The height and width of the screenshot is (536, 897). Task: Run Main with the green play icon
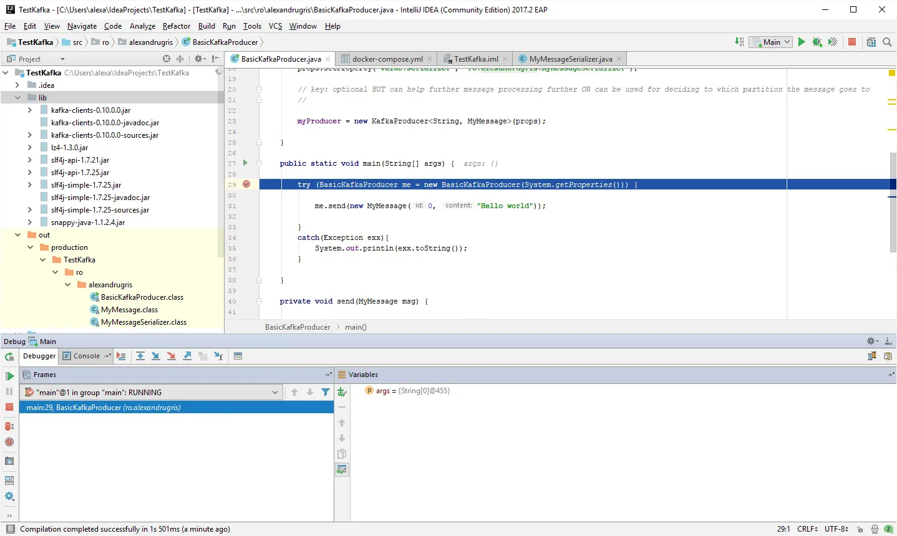(802, 42)
